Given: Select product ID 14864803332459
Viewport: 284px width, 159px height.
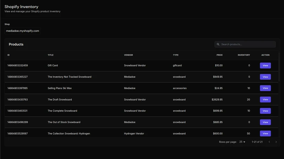Looking at the screenshot, I should (x=17, y=65).
